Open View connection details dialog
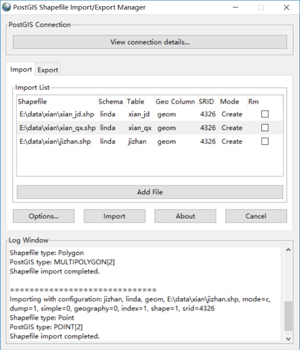The image size is (300, 350). [x=150, y=42]
